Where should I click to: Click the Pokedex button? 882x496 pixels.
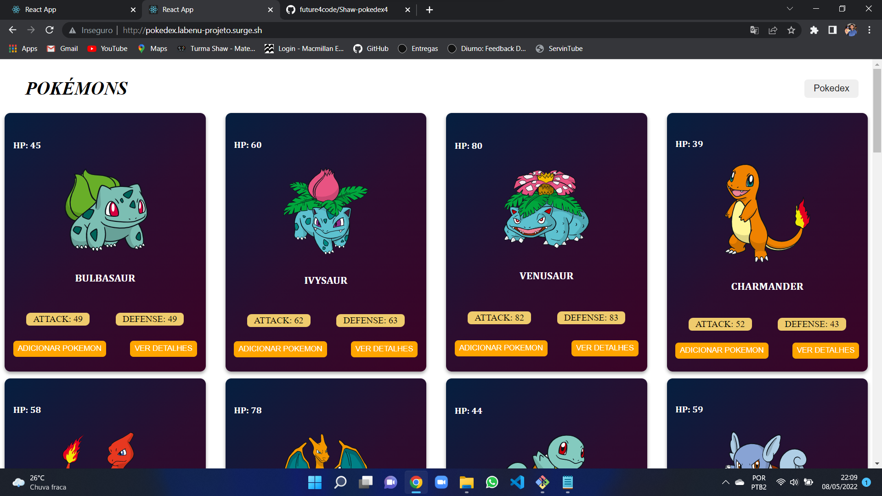click(831, 88)
